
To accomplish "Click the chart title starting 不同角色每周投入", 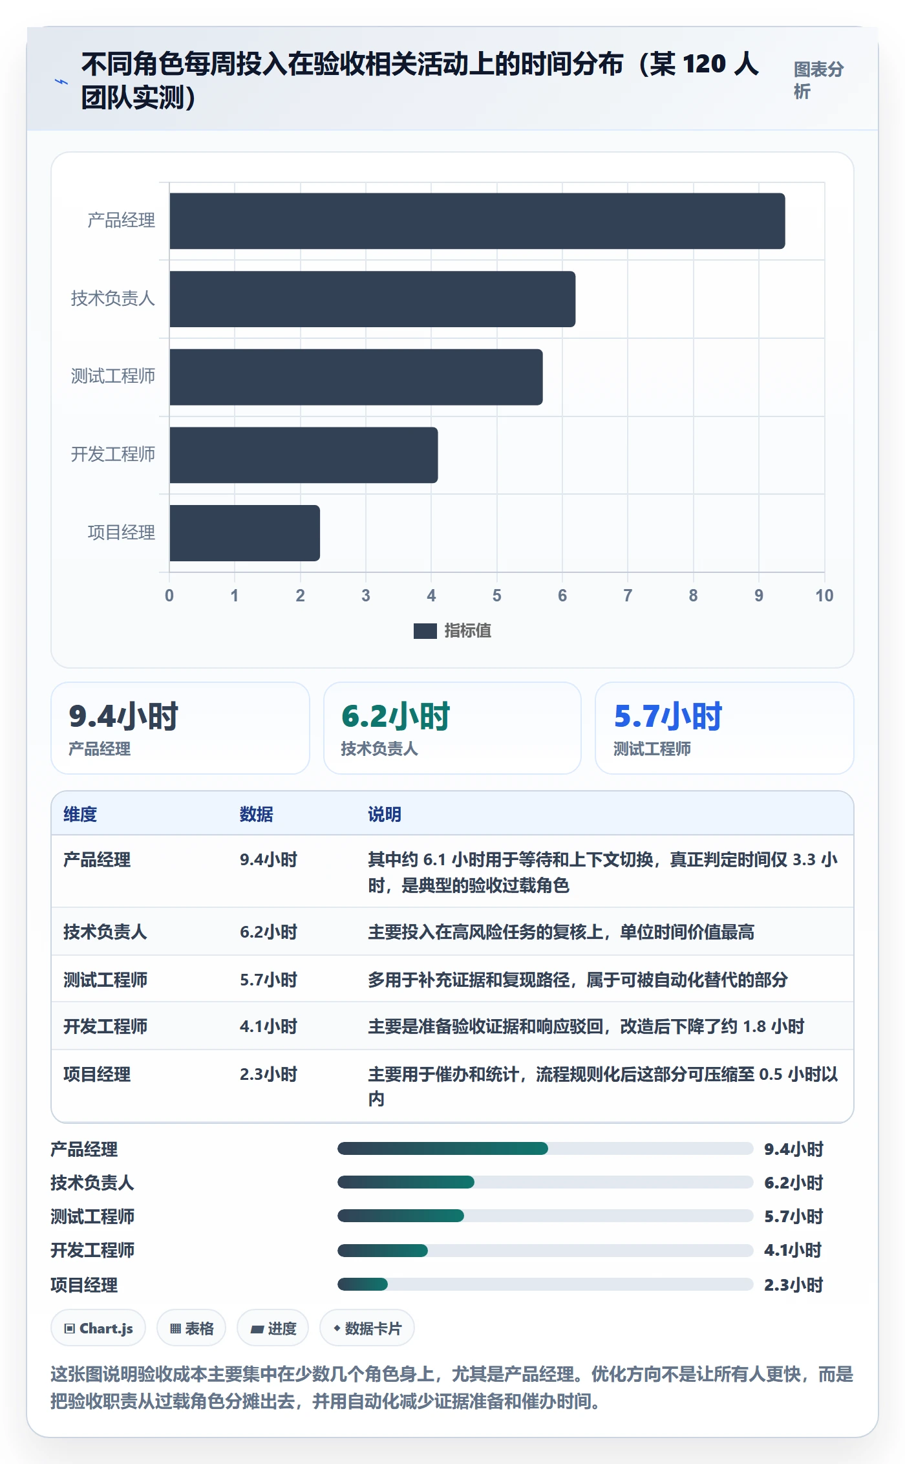I will (x=420, y=81).
